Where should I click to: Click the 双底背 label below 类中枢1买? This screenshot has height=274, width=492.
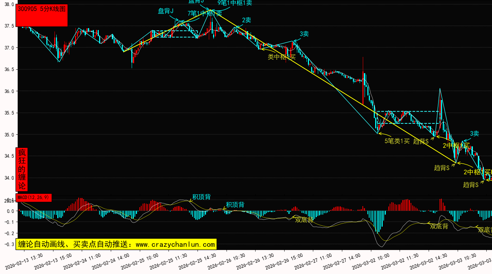pos(304,220)
